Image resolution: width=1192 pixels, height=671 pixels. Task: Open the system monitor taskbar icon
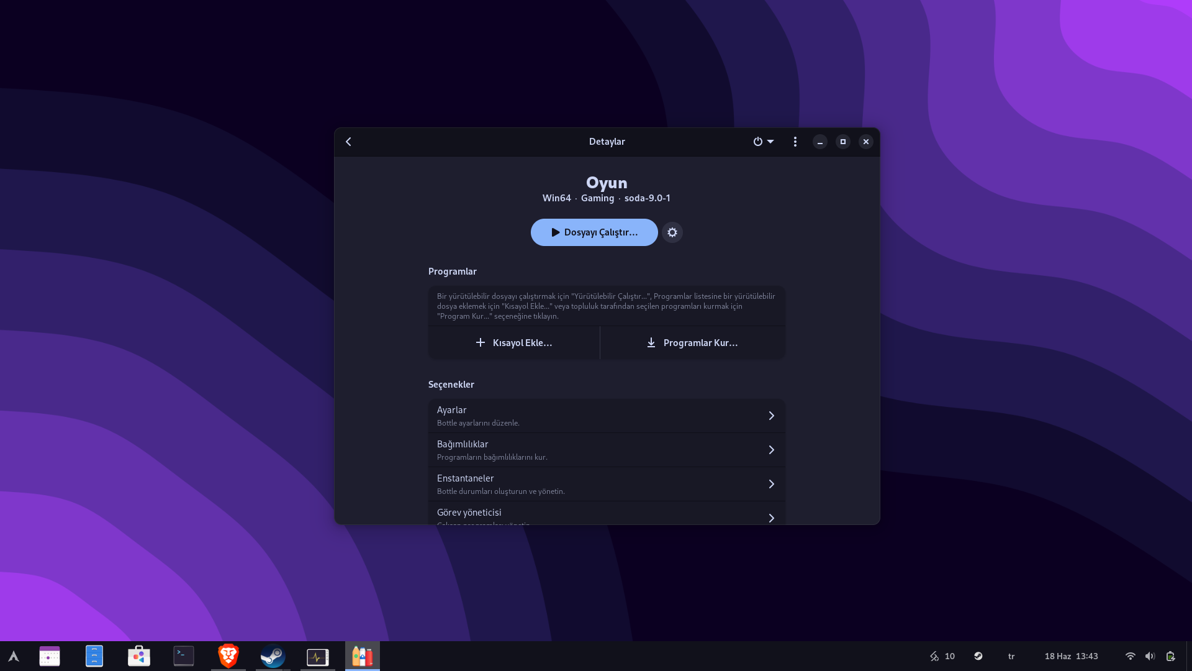pos(318,656)
